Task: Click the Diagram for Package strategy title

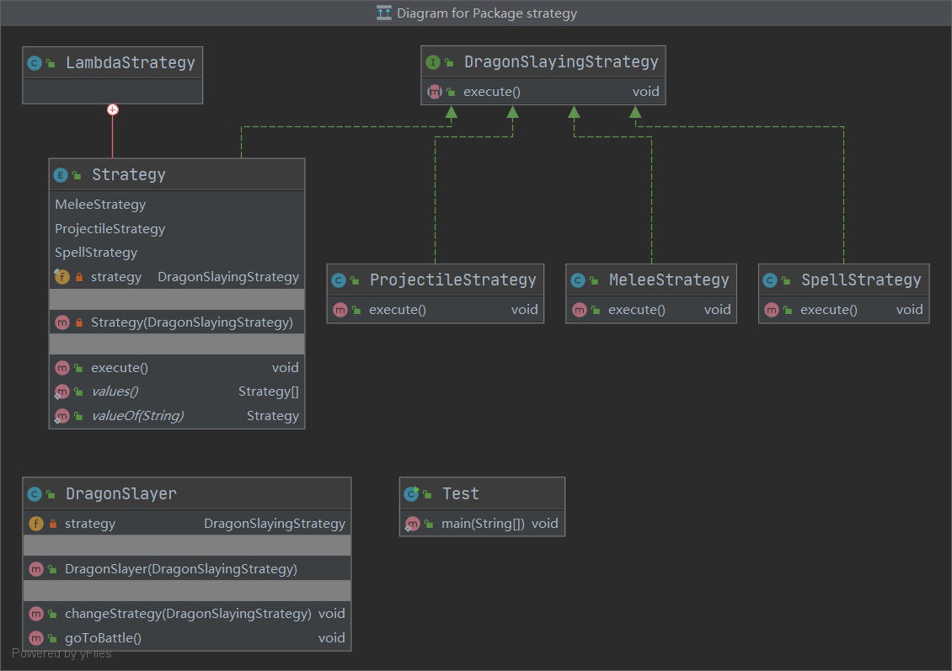Action: click(x=487, y=13)
